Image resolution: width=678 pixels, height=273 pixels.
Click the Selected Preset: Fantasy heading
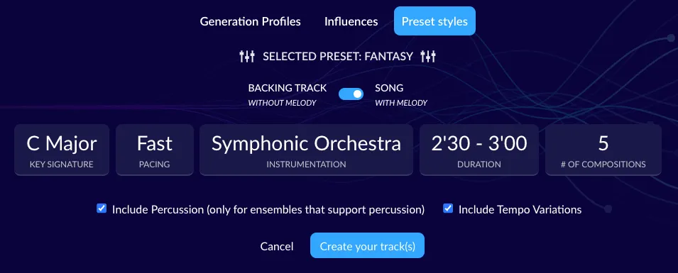[x=338, y=56]
